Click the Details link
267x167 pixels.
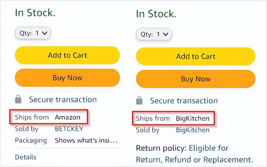coord(25,157)
